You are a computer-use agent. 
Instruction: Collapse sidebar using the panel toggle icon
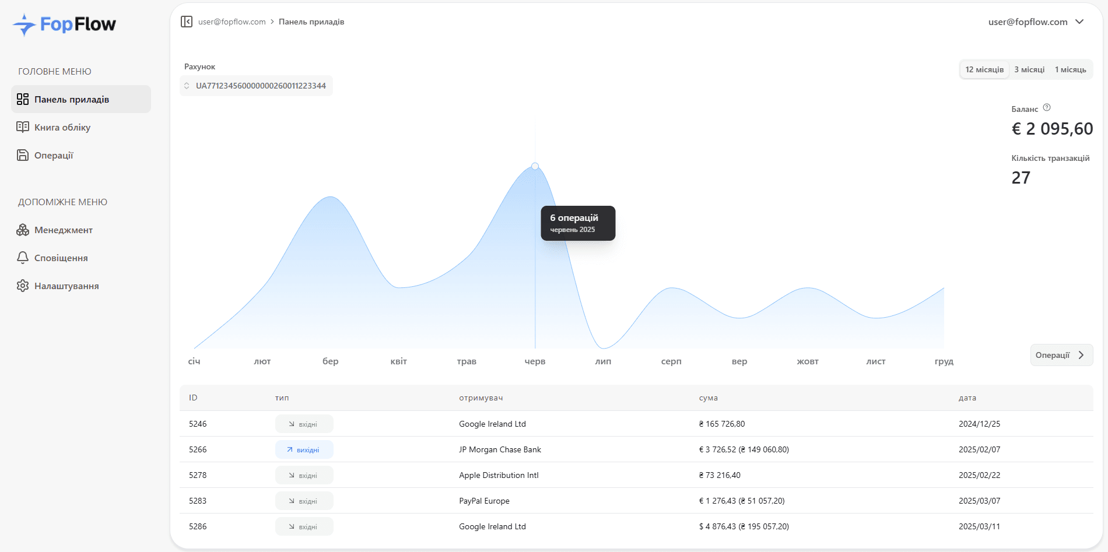coord(187,22)
